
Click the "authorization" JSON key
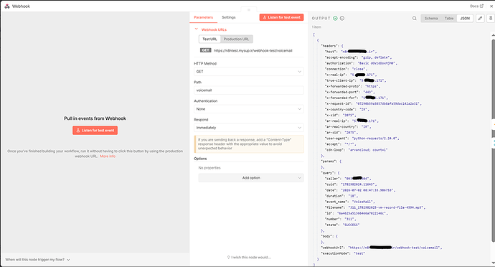[339, 63]
